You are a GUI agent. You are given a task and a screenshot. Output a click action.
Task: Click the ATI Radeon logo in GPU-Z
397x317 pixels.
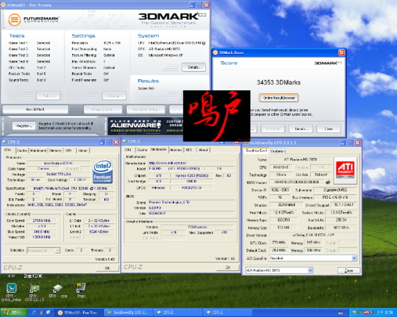[x=346, y=170]
